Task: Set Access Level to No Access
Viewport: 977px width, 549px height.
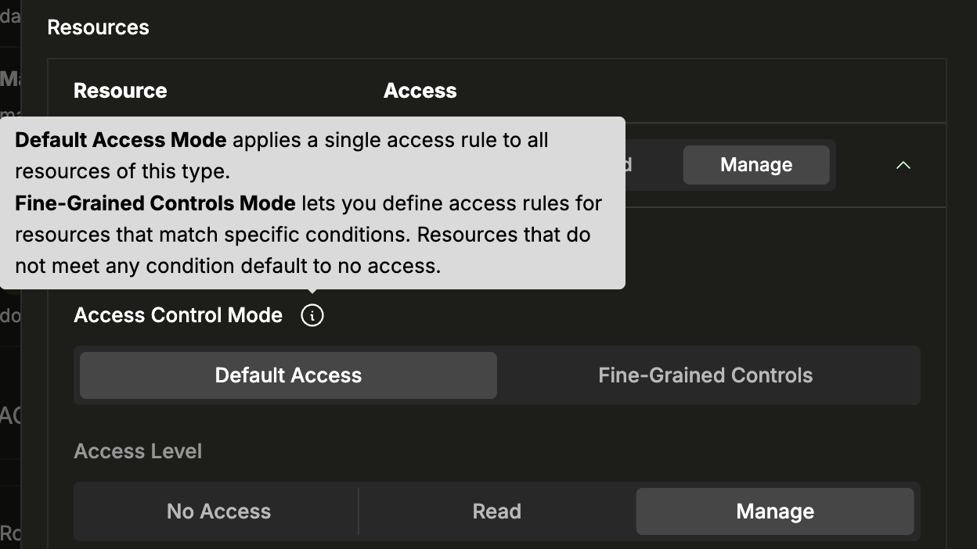Action: pyautogui.click(x=218, y=511)
